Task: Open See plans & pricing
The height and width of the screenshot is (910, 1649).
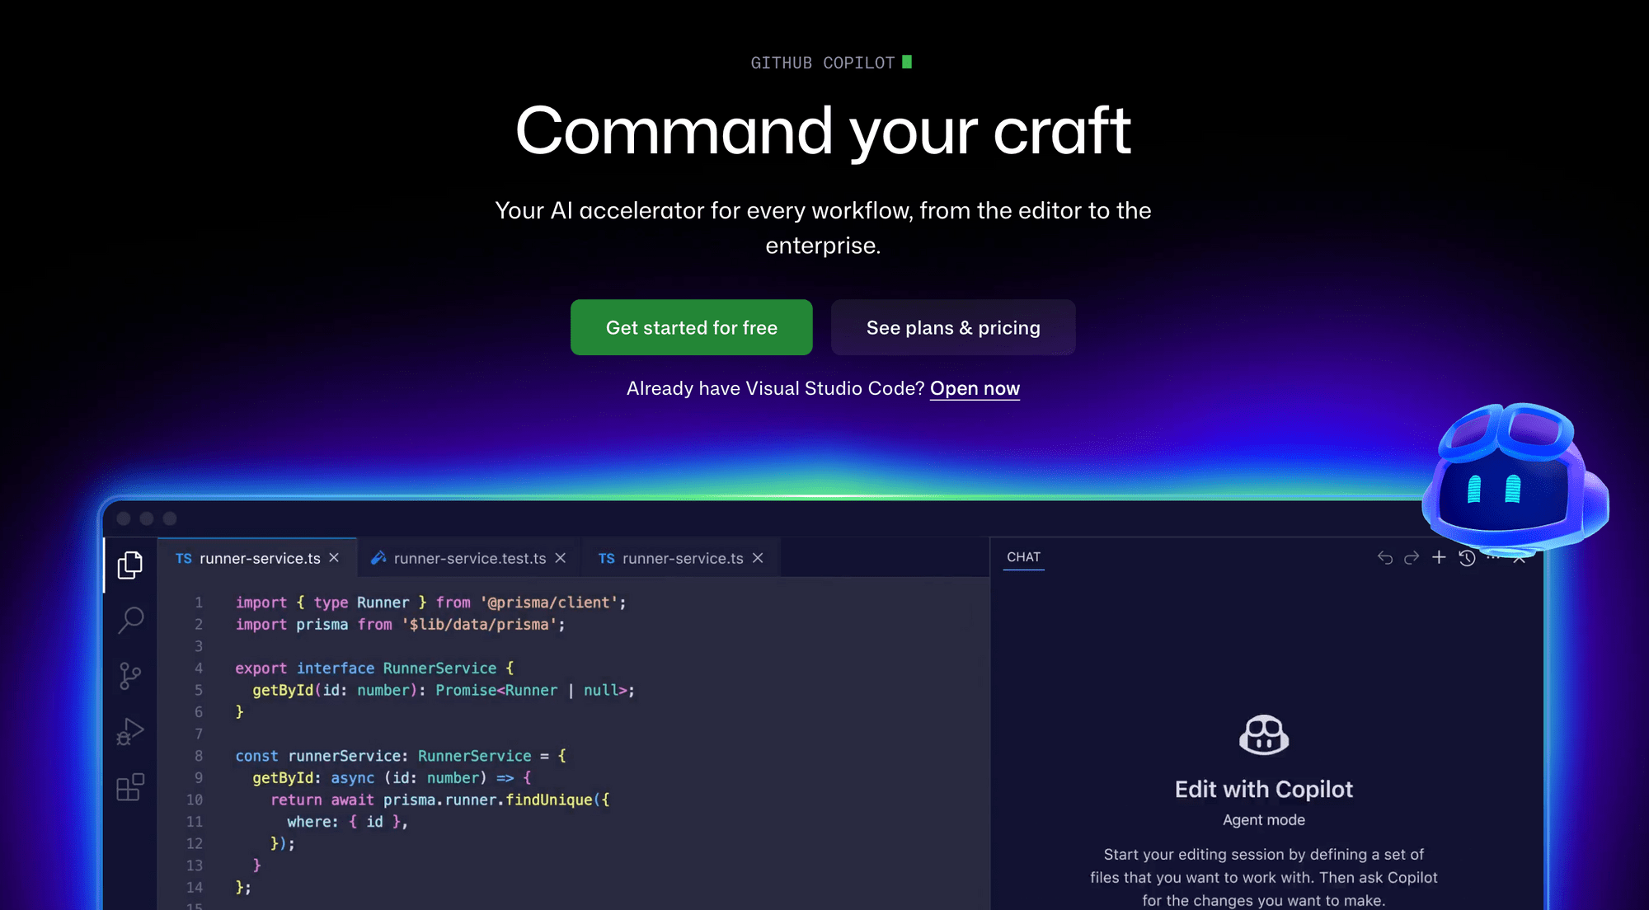Action: (x=953, y=327)
